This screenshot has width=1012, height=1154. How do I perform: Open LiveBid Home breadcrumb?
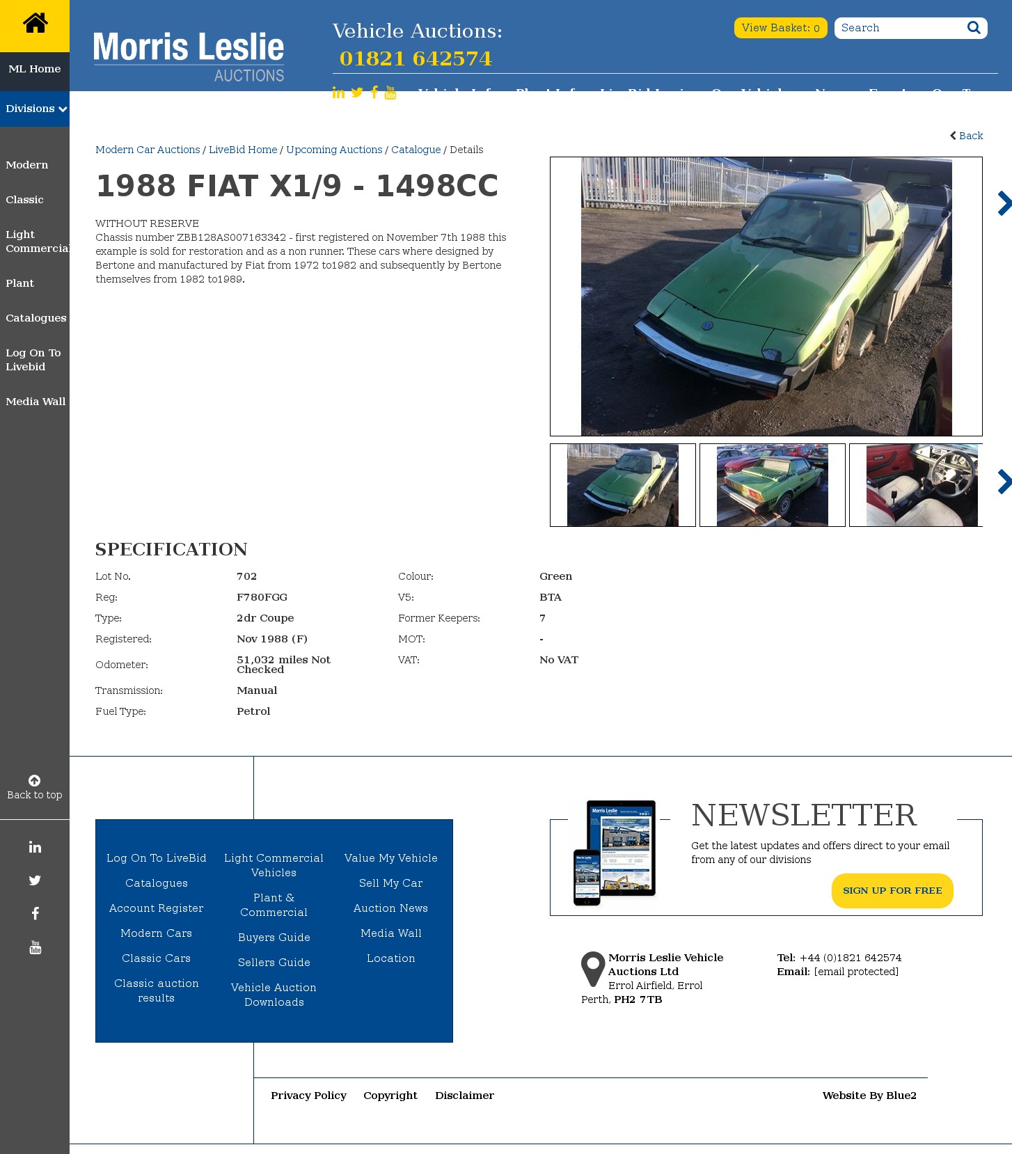coord(243,150)
